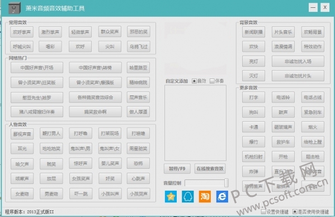Viewport: 335px width, 217px height.
Task: Play the 欢畅背景 background music
Action: (313, 32)
